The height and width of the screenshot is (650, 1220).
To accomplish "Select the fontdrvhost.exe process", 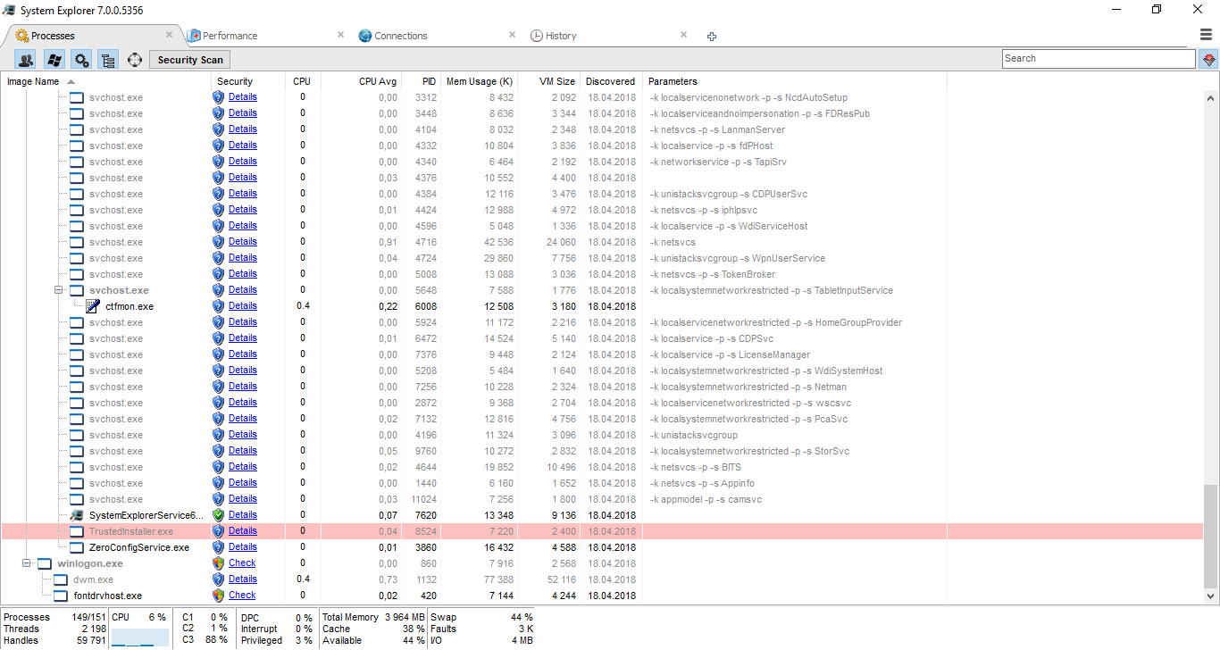I will click(x=107, y=596).
